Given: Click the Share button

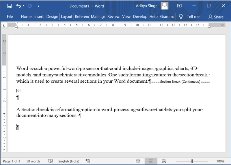Looking at the screenshot, I should click(216, 17).
